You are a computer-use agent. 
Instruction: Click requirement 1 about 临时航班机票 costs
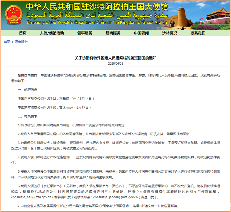(x=72, y=125)
